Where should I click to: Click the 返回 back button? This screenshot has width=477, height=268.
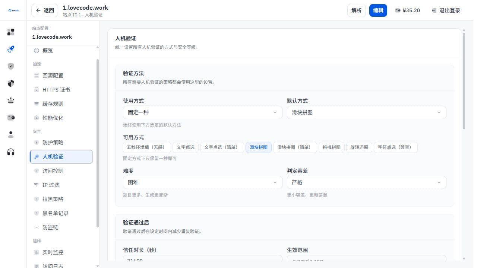click(45, 10)
